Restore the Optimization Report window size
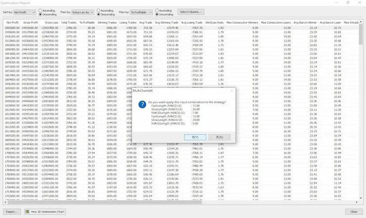366x218 pixels. coord(348,3)
